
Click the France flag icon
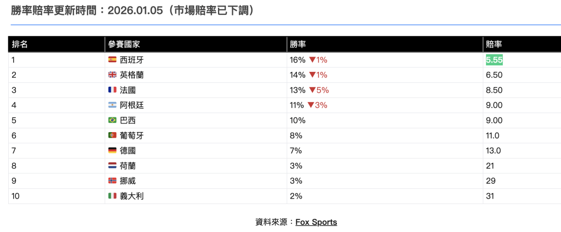click(x=112, y=90)
